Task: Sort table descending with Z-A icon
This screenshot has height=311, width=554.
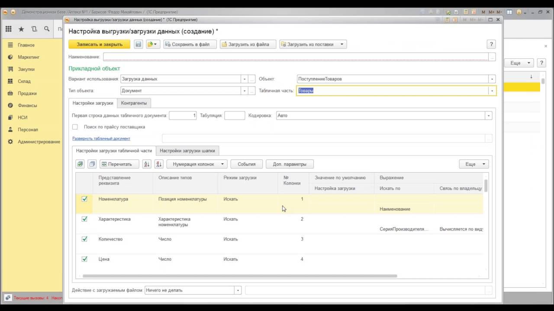Action: [x=159, y=164]
